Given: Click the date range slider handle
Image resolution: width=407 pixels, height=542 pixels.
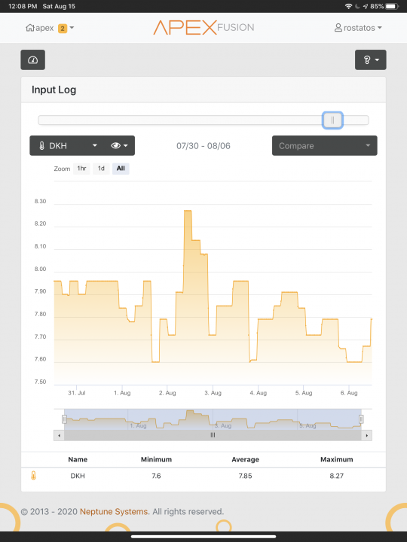Looking at the screenshot, I should point(332,120).
